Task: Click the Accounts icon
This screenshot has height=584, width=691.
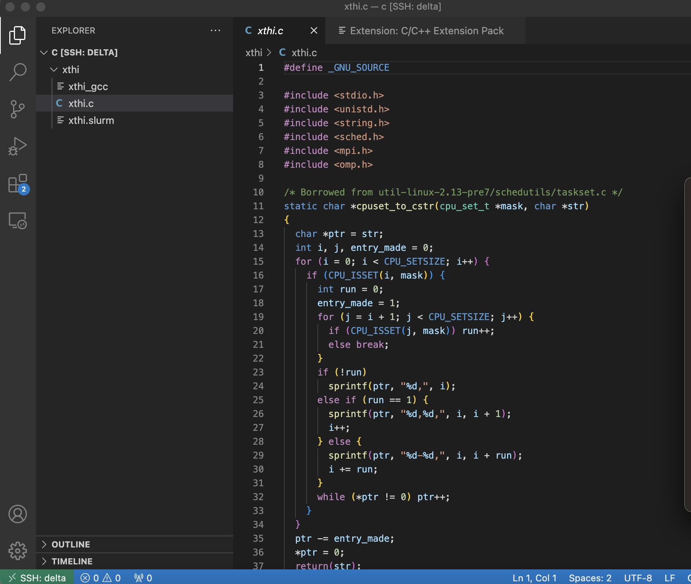Action: pos(18,514)
